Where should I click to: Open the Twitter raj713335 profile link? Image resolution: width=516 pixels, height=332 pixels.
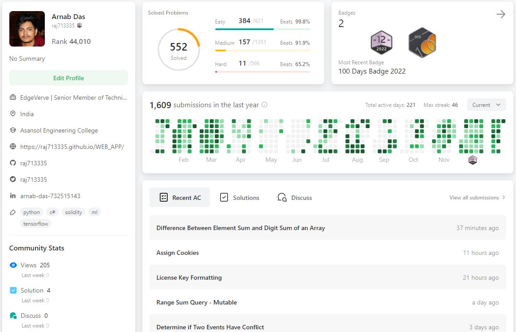(34, 180)
